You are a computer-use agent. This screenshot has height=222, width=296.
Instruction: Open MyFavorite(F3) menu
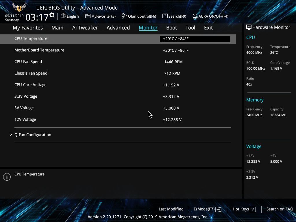(x=103, y=16)
